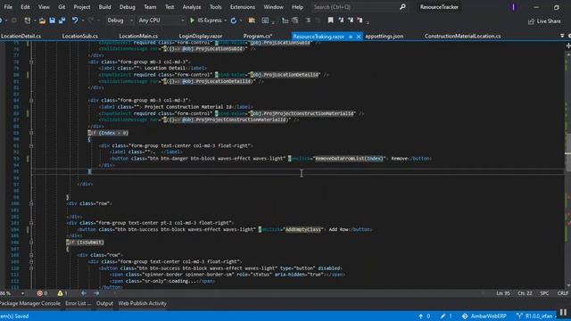Click the Open File folder icon
The image size is (571, 321).
point(42,21)
